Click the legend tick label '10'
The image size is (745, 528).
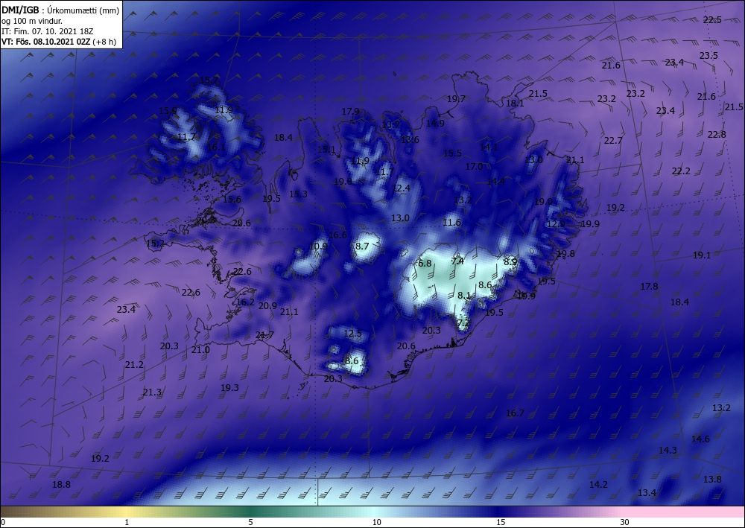(376, 522)
